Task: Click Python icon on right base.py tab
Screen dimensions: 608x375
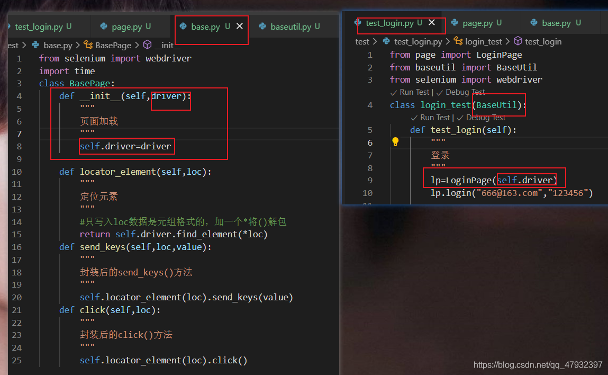Action: point(534,23)
